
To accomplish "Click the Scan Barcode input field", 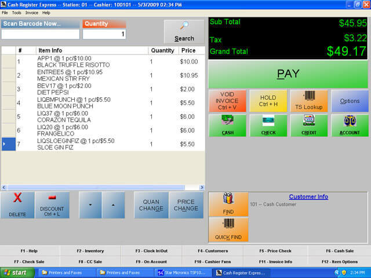I will click(41, 34).
